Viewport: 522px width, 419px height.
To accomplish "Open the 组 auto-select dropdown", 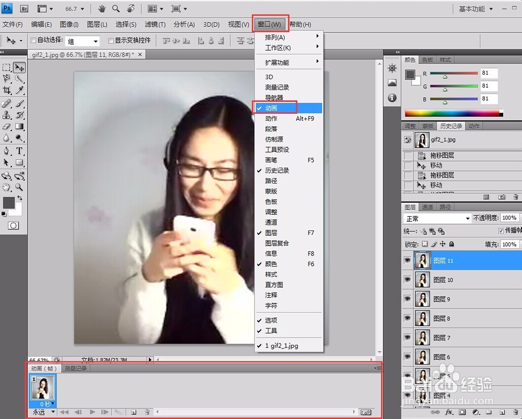I will (x=82, y=41).
